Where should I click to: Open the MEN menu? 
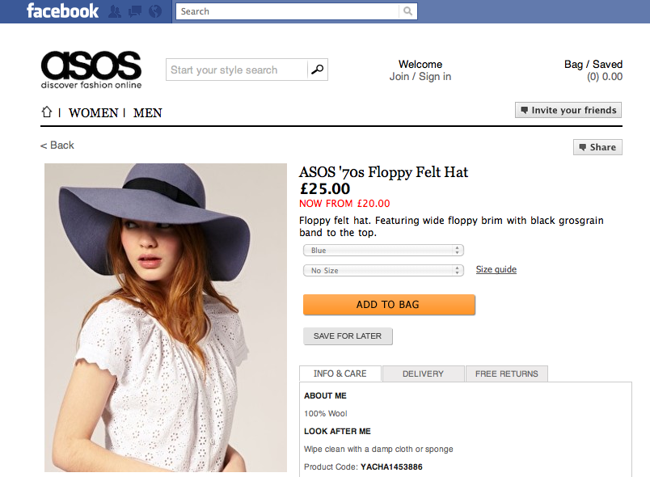[x=147, y=113]
